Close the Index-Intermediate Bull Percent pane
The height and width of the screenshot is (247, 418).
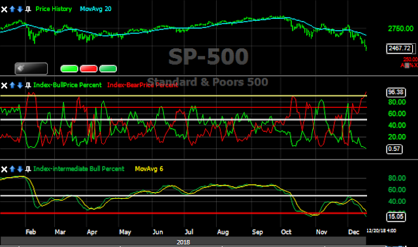coord(4,169)
